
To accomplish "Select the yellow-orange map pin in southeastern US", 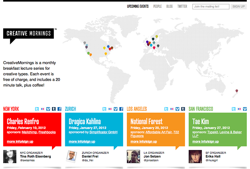I will click(x=106, y=54).
